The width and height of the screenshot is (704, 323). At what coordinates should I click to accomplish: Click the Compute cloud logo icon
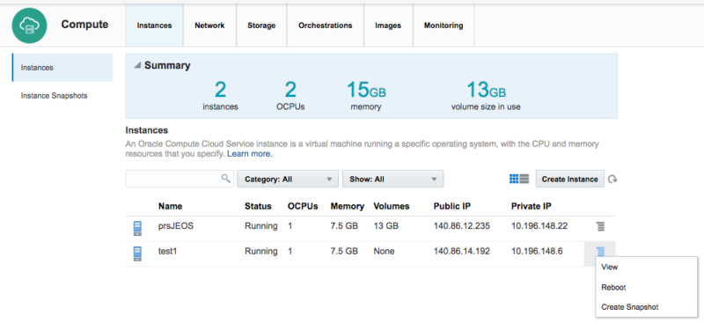(29, 26)
